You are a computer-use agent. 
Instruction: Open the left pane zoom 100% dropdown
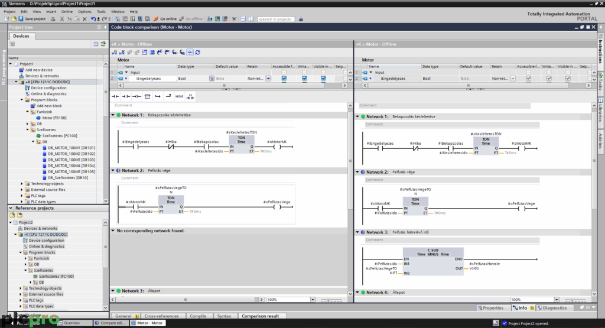pos(313,300)
